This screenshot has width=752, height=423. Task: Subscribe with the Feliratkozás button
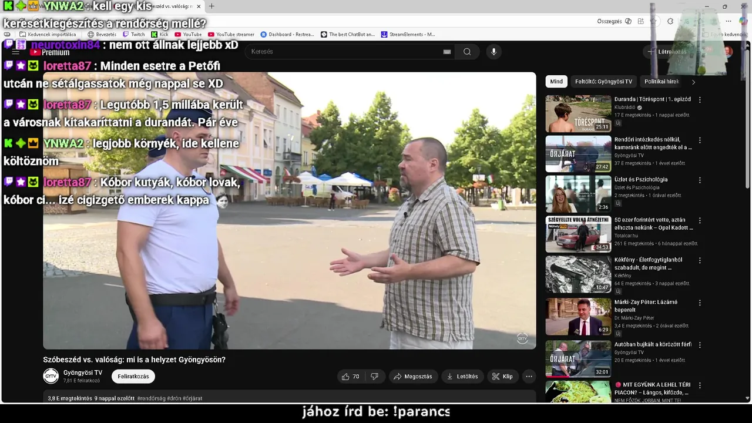pos(133,377)
